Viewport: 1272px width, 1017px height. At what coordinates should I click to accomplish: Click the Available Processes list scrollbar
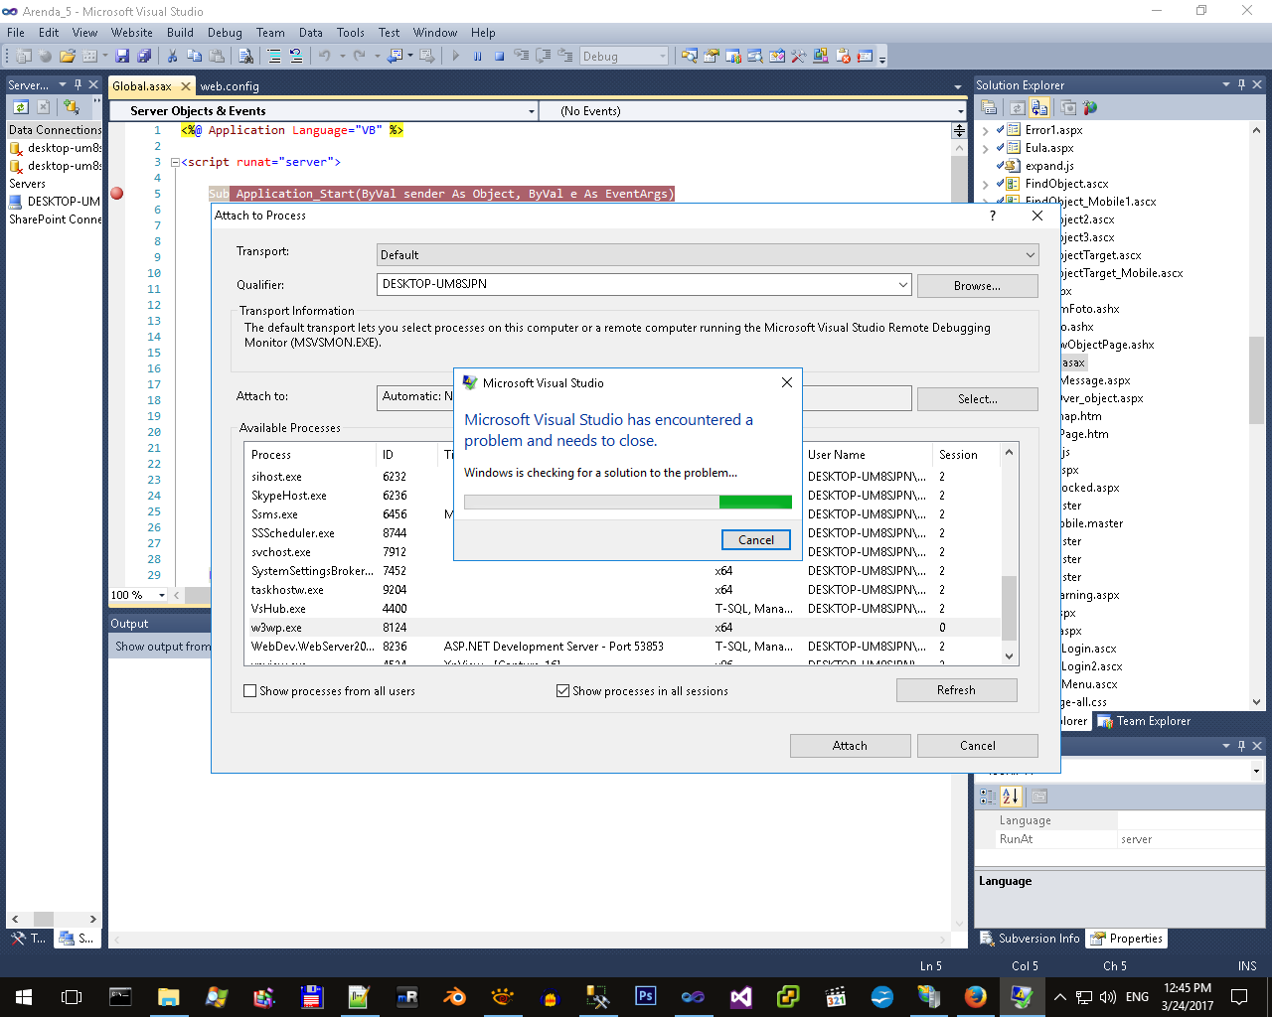coord(1009,608)
